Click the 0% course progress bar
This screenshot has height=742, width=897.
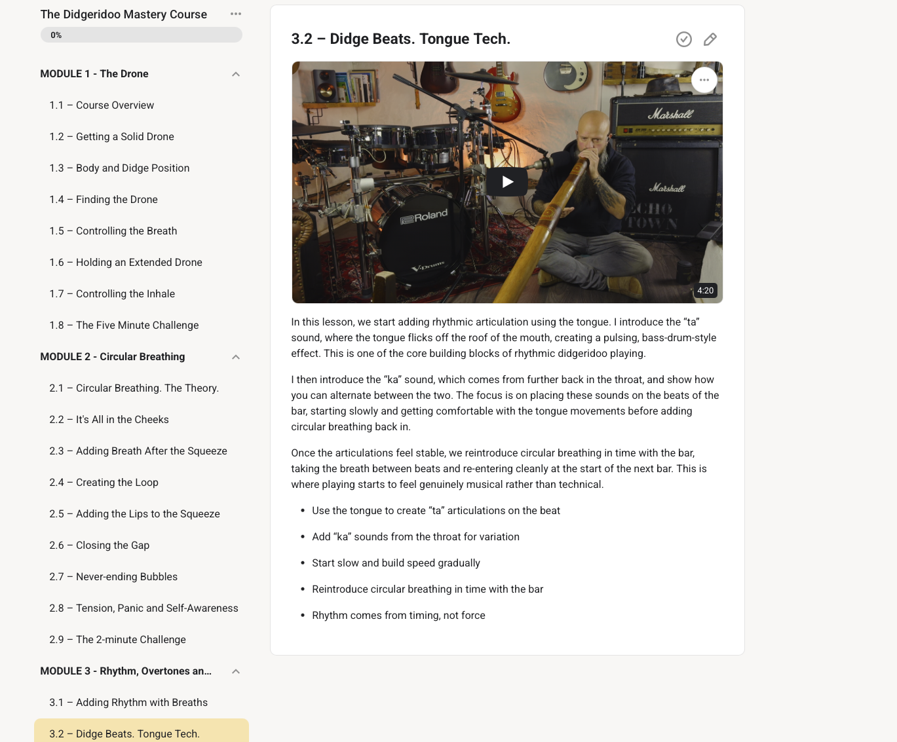142,35
